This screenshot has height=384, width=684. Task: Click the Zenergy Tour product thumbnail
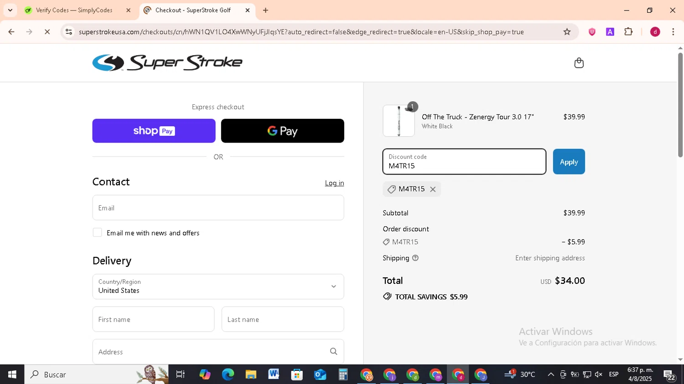[x=399, y=121]
